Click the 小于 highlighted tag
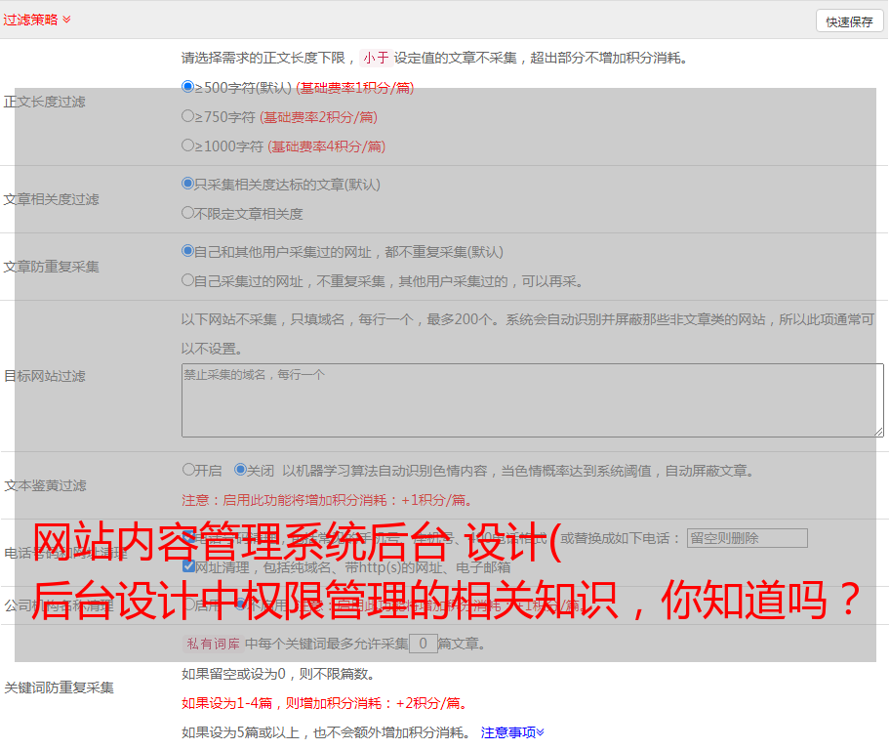 [375, 58]
